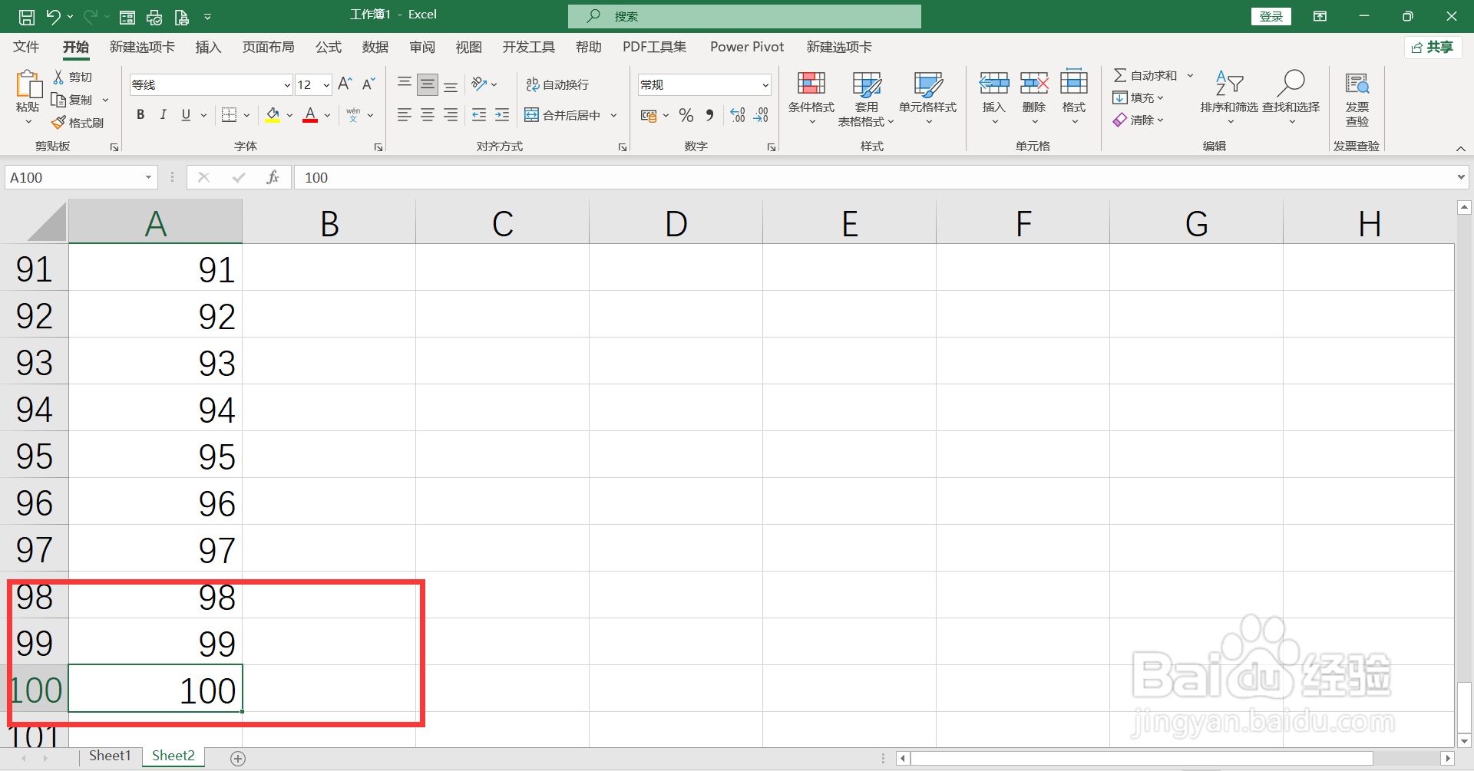Click the Merge and Center (合并后居中) button
This screenshot has height=771, width=1474.
(x=563, y=115)
